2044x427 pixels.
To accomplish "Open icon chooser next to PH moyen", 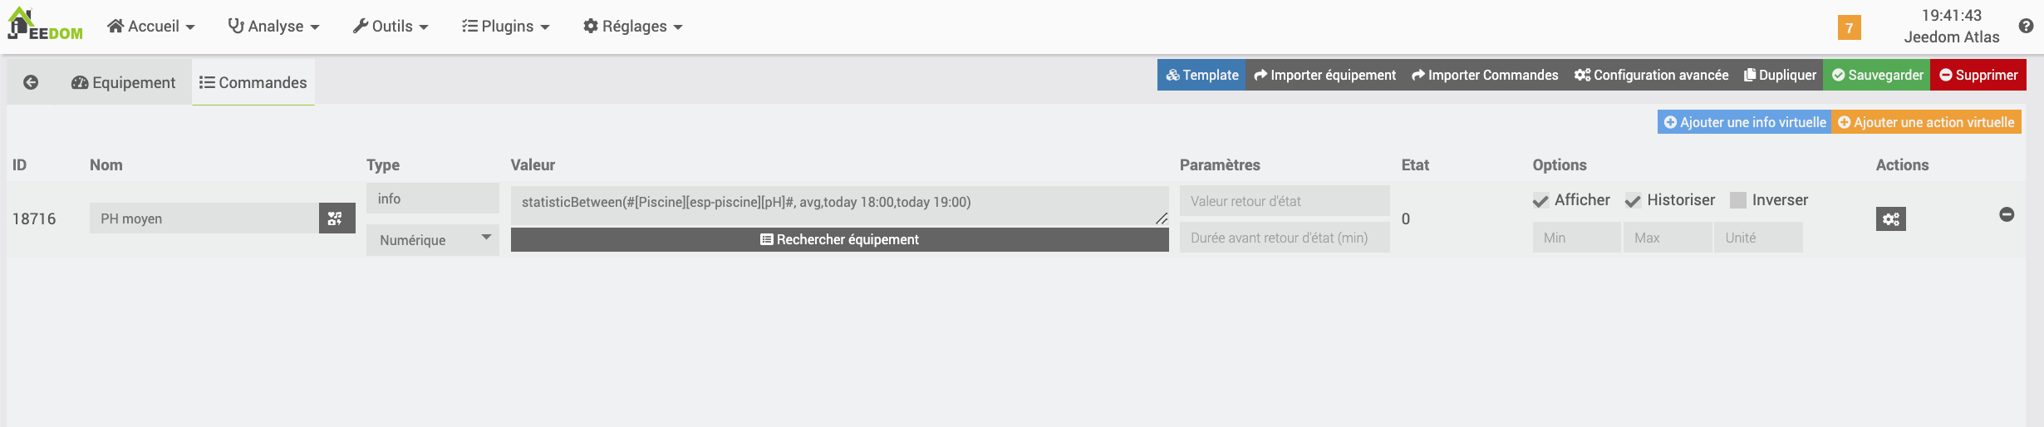I will coord(337,218).
